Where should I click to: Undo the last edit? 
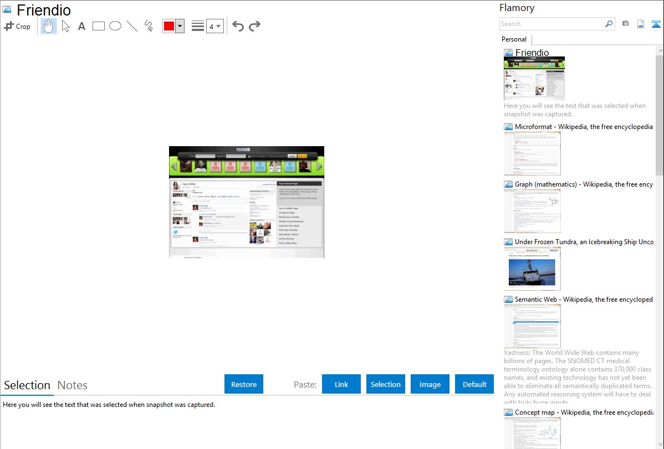(x=238, y=26)
